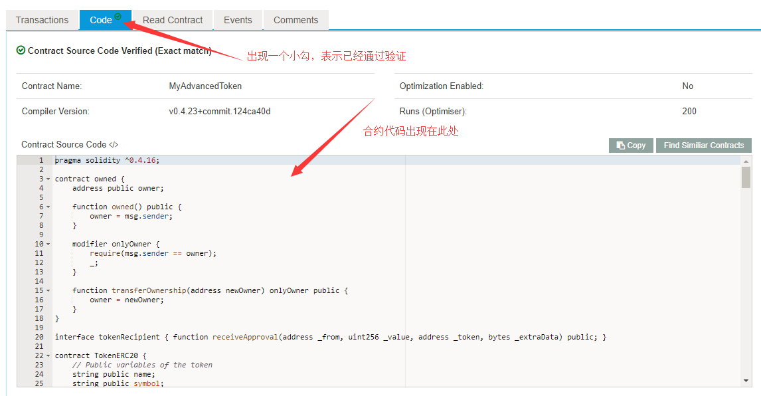Click the verified checkmark beside Contract Source Code Verified

21,50
